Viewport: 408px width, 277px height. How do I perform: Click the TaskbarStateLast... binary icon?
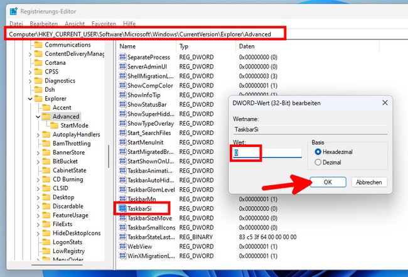122,237
